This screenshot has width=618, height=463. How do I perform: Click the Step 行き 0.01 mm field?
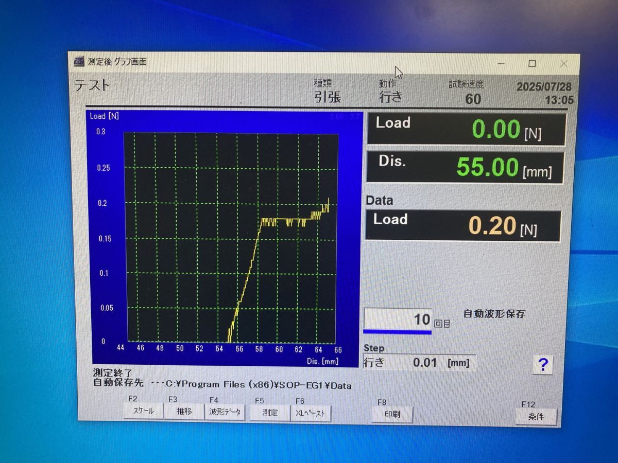pos(419,363)
